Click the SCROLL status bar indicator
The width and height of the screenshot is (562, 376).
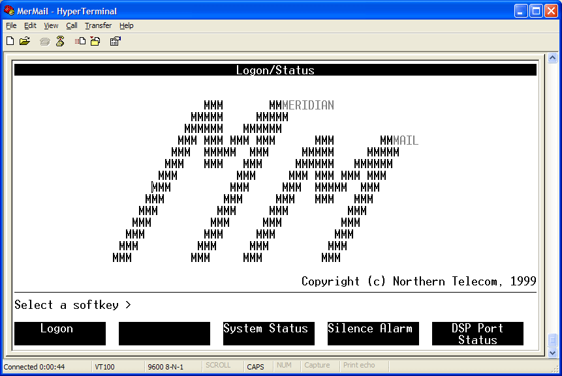(218, 366)
